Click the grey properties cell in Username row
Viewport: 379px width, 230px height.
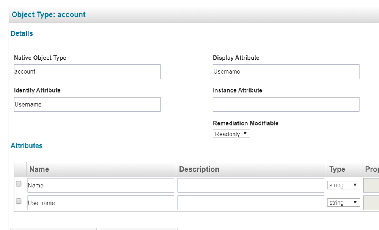point(371,203)
